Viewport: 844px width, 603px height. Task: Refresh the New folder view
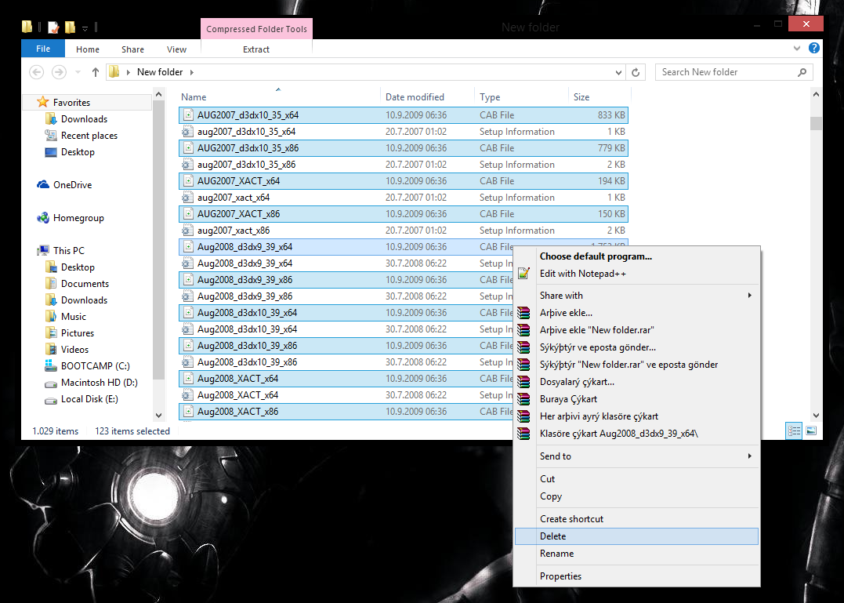[x=635, y=71]
